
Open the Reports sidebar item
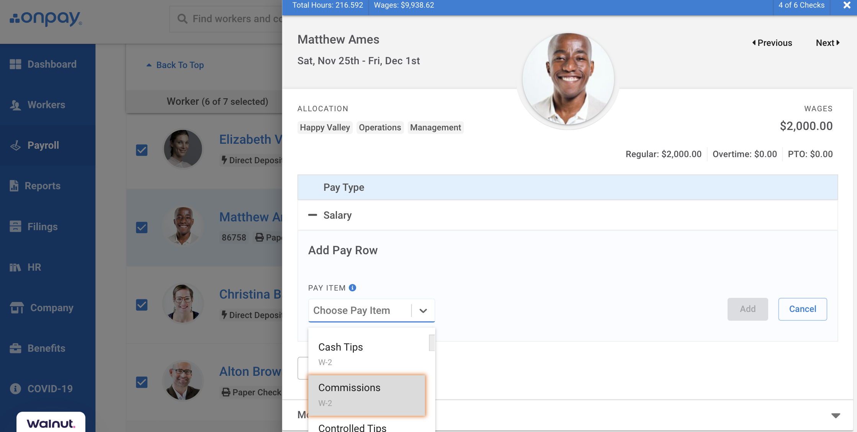(x=47, y=186)
